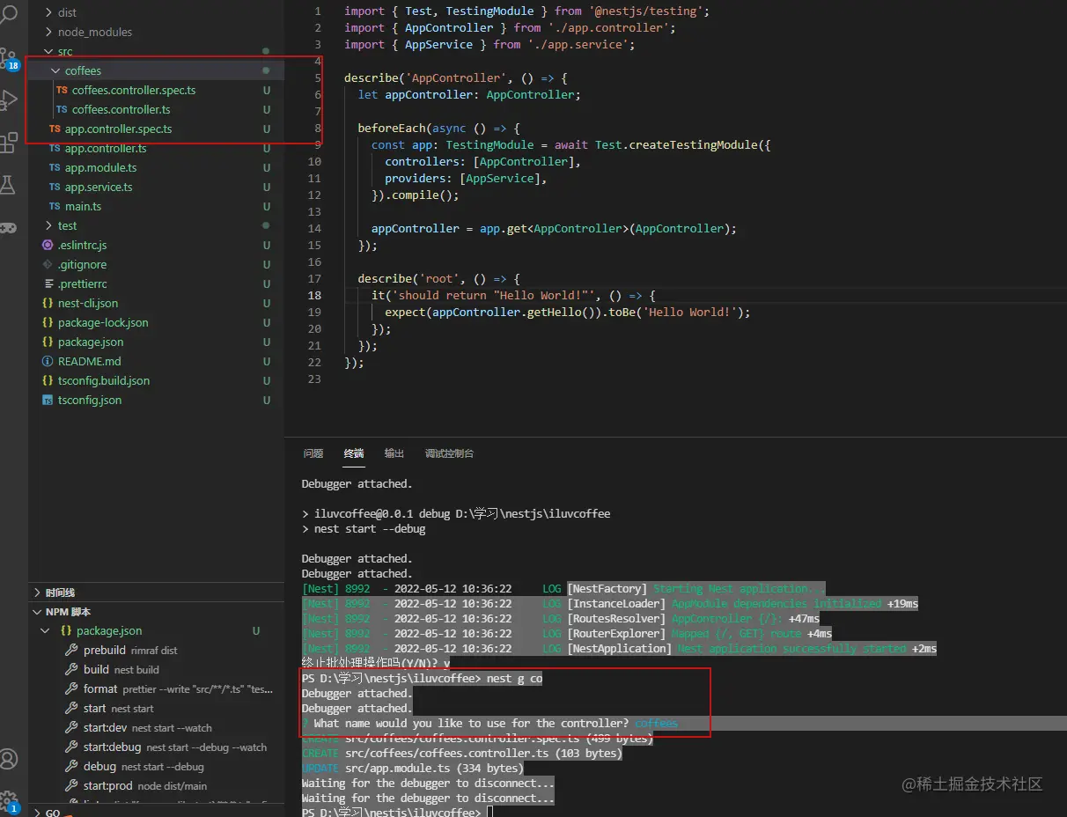Open the Search view in activity bar

[x=8, y=12]
